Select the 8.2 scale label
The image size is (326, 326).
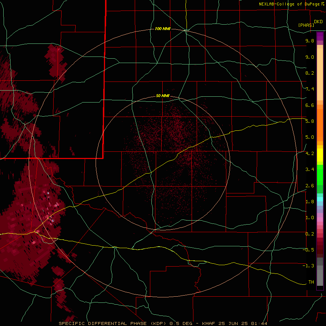[310, 73]
